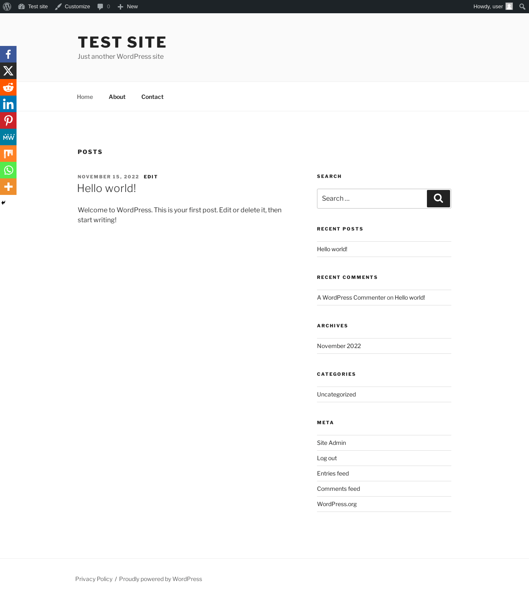This screenshot has height=598, width=529.
Task: Open the Howdy, user account menu
Action: click(x=493, y=7)
